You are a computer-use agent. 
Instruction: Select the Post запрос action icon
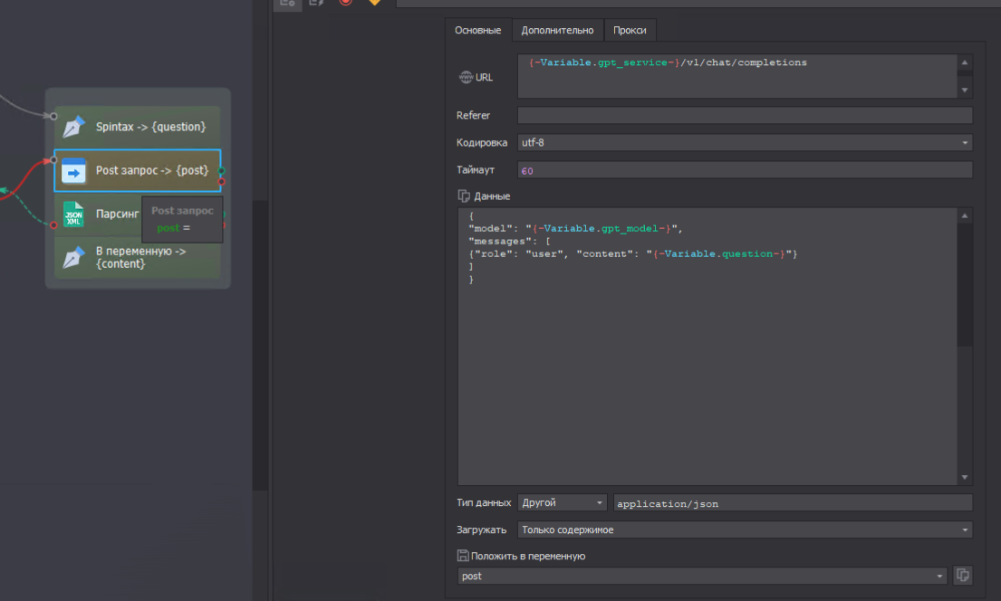73,170
